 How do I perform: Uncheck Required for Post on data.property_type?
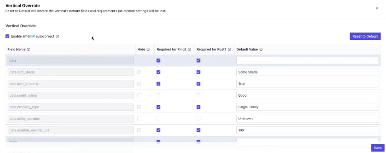point(199,107)
